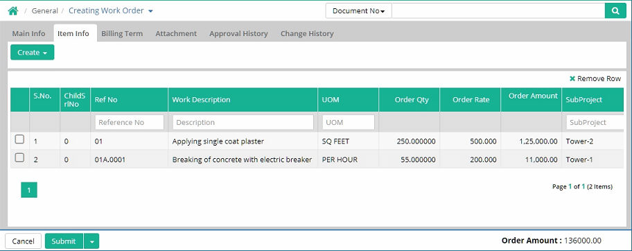This screenshot has width=632, height=251.
Task: Tick checkbox for Breaking of concrete row
Action: pyautogui.click(x=19, y=158)
